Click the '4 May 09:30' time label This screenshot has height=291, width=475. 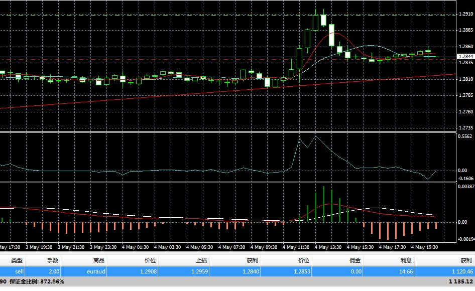coord(264,247)
